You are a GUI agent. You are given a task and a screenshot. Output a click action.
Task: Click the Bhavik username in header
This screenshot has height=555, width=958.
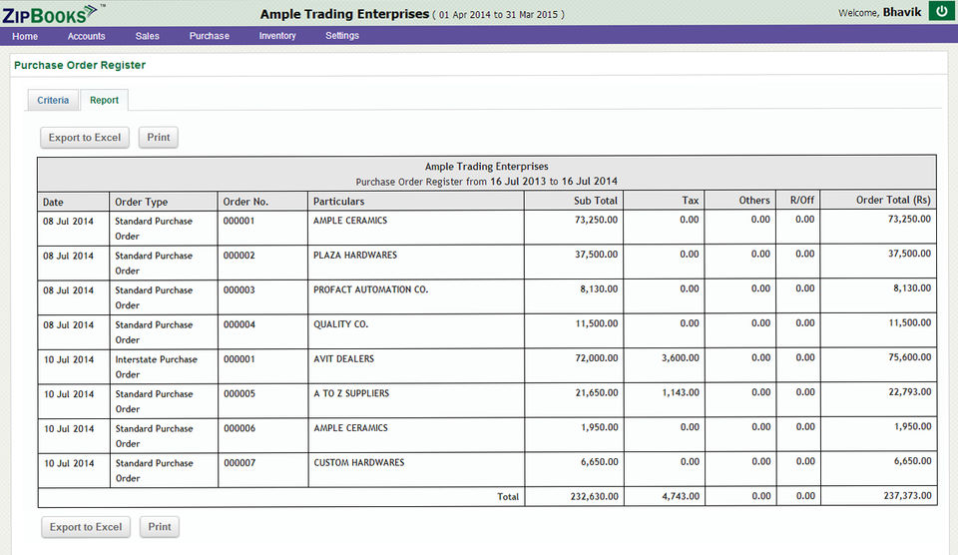click(x=902, y=12)
